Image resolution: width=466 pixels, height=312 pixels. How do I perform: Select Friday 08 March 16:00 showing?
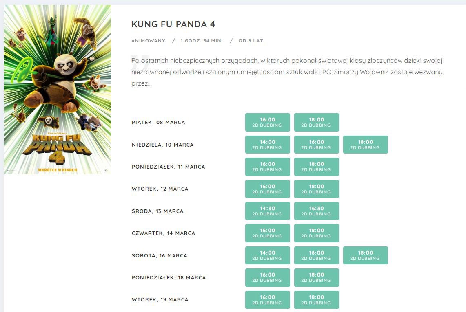(x=267, y=122)
